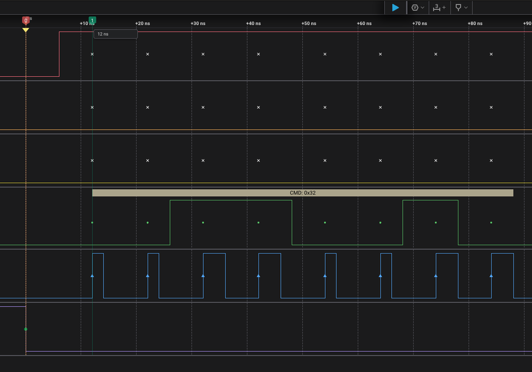Add a timing measurement pair
The image size is (532, 372).
(439, 7)
